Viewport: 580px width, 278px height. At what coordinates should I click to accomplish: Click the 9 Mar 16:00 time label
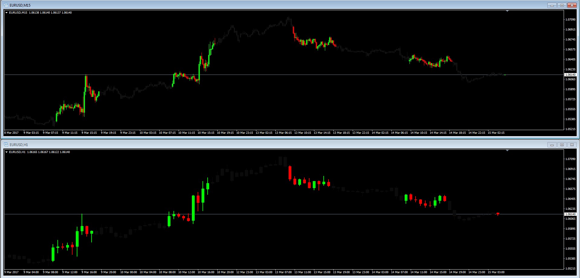click(x=89, y=272)
